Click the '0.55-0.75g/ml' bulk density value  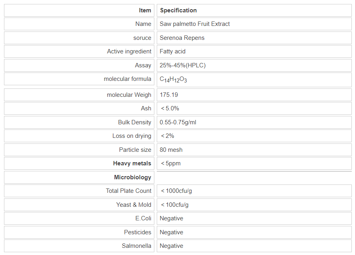pyautogui.click(x=178, y=122)
